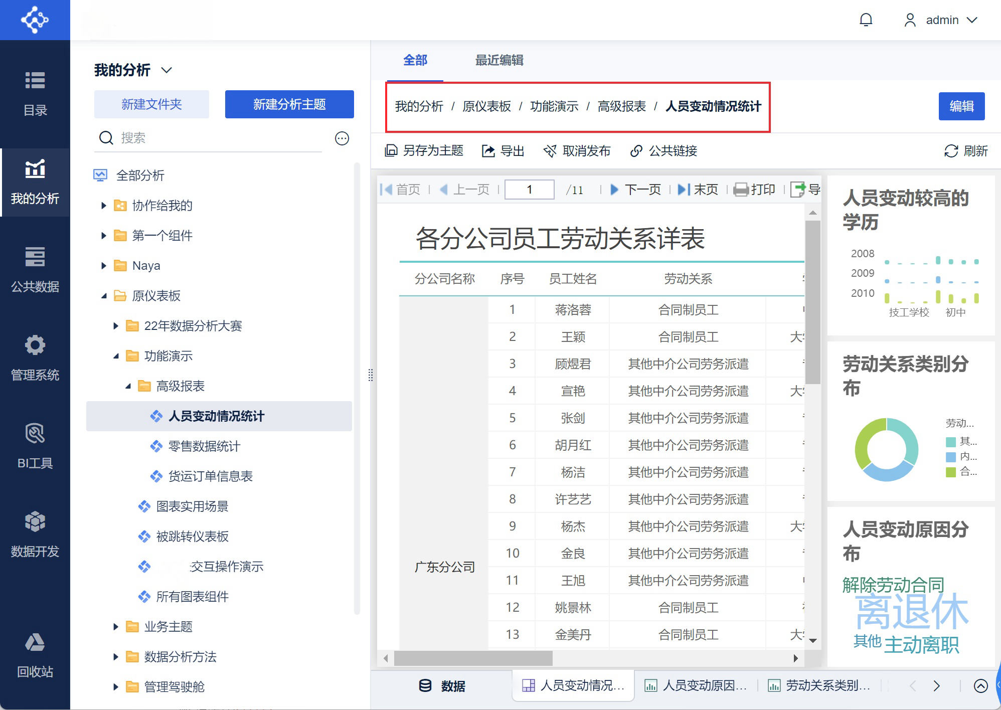
Task: Click the report scroll-down arrow
Action: tap(813, 640)
